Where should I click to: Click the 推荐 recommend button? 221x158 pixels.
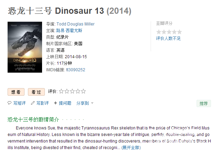click(204, 104)
